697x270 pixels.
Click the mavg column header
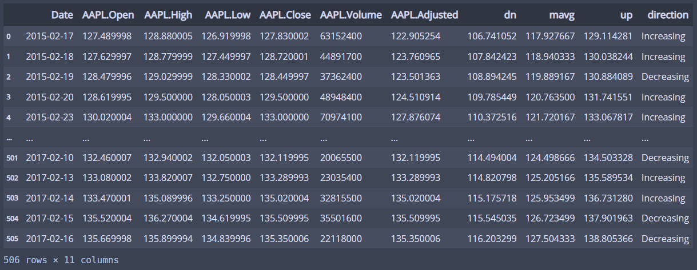point(563,15)
